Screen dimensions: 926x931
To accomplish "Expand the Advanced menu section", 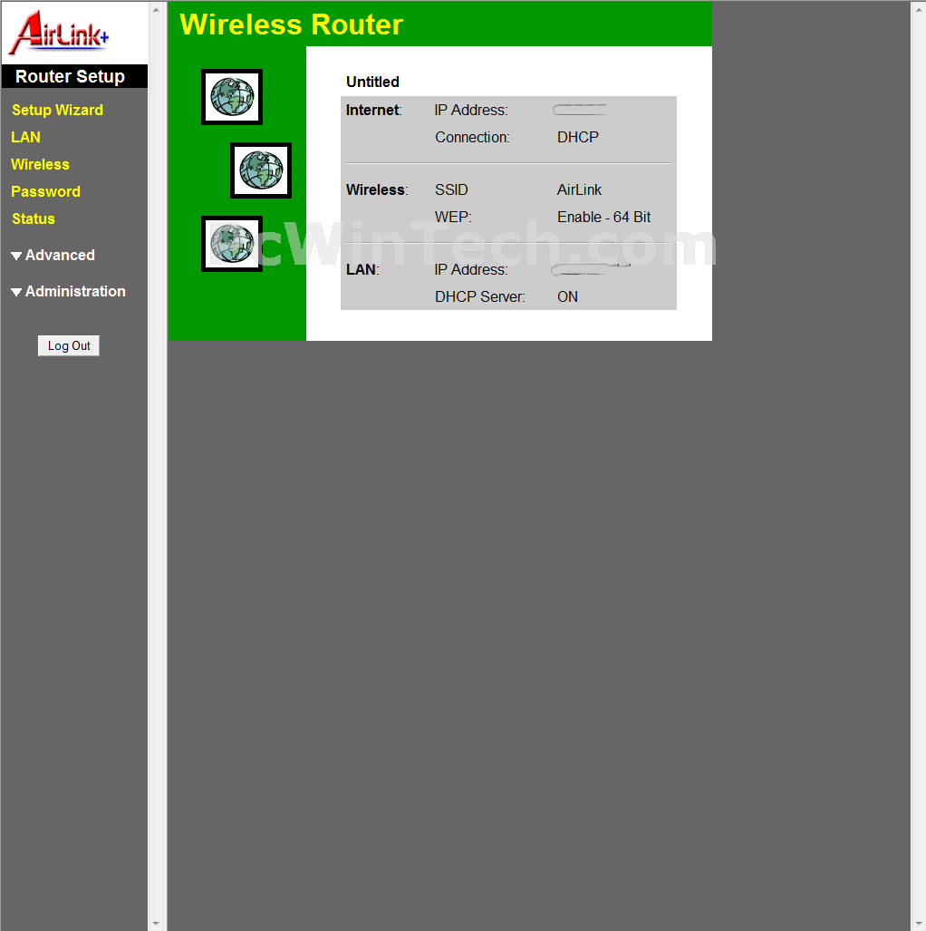I will (53, 256).
